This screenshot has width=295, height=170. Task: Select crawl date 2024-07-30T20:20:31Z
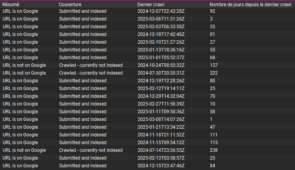161,73
